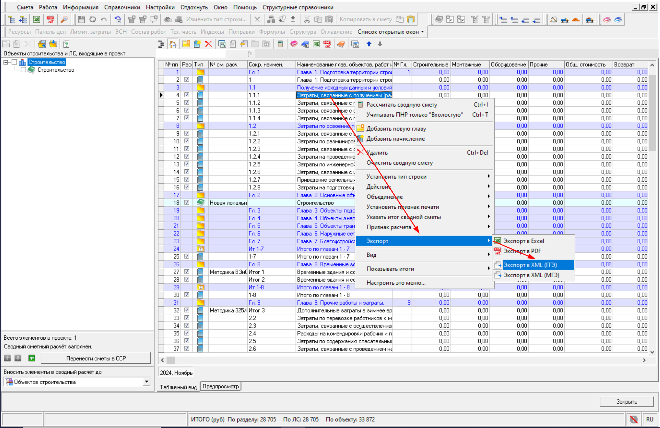
Task: Switch to the Табличный вид tab
Action: coord(178,387)
